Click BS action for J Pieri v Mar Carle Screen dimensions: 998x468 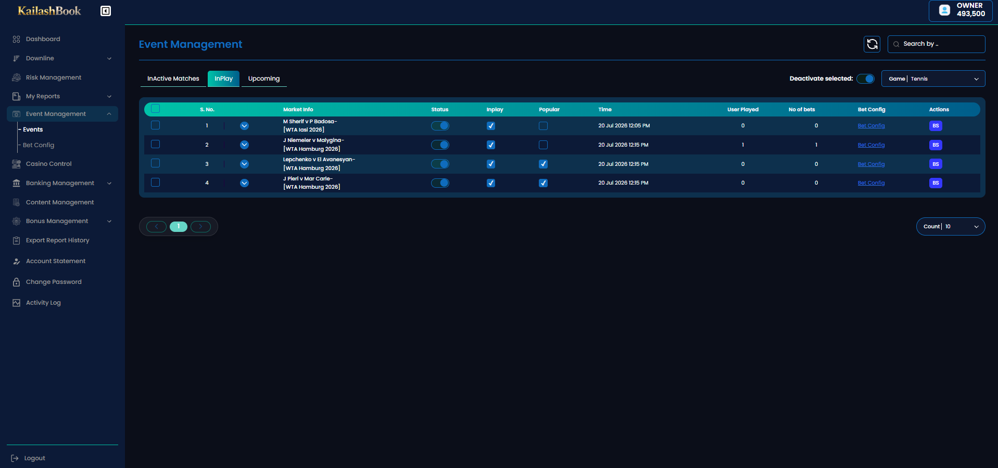pyautogui.click(x=936, y=183)
